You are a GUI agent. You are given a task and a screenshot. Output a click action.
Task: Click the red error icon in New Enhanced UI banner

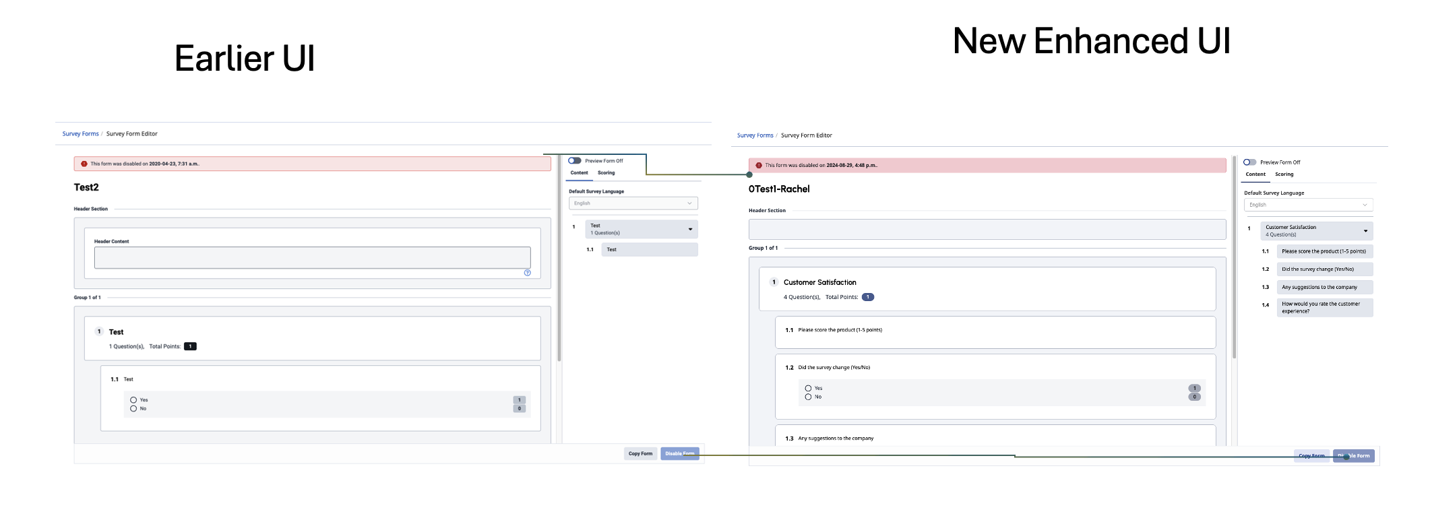[759, 165]
